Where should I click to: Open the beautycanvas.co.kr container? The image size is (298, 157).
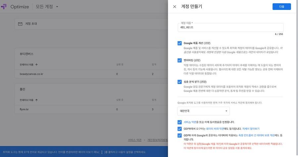coord(31,74)
